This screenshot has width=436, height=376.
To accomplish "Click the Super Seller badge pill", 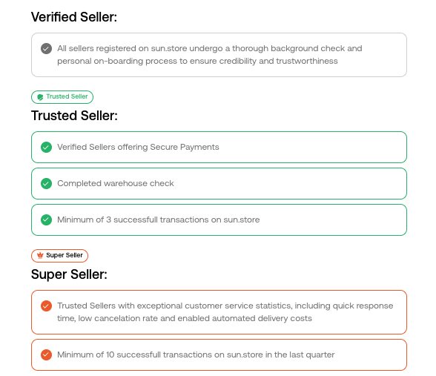I will click(59, 256).
